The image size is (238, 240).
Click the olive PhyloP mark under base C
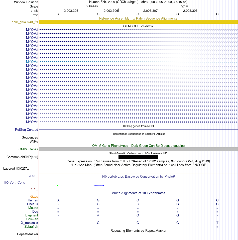(x=217, y=184)
